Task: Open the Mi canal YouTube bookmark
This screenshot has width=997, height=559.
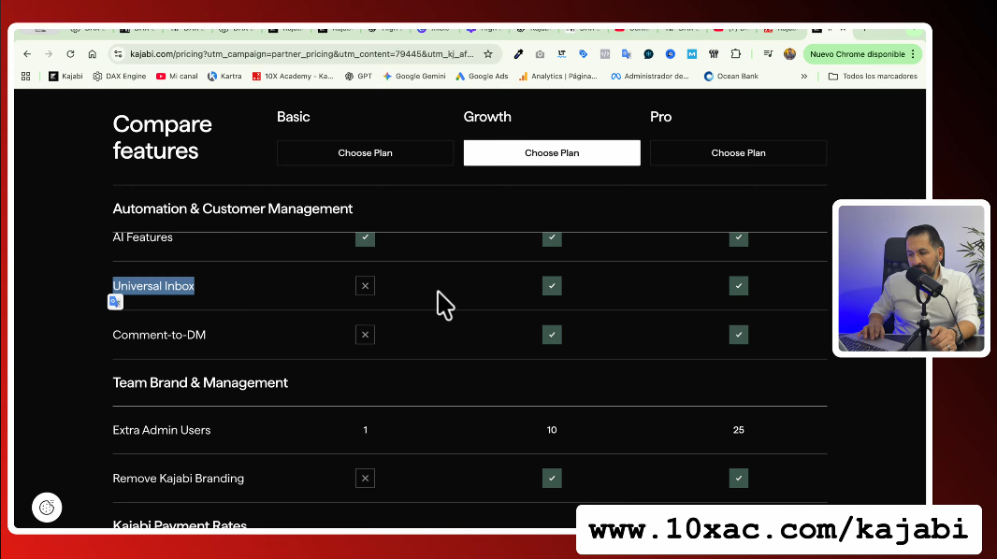Action: coord(177,77)
